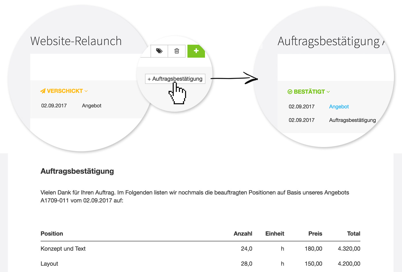Image resolution: width=402 pixels, height=272 pixels.
Task: Open the blue Angebot link
Action: click(x=339, y=107)
